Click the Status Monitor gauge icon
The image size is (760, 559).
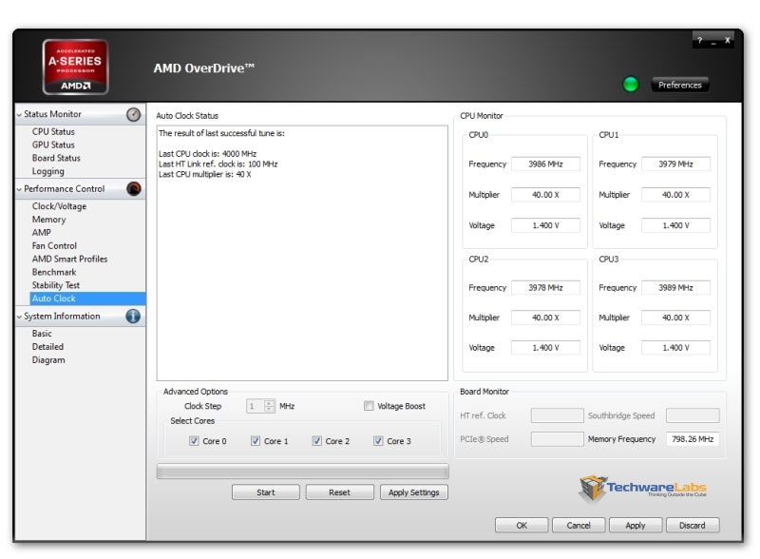pos(133,114)
